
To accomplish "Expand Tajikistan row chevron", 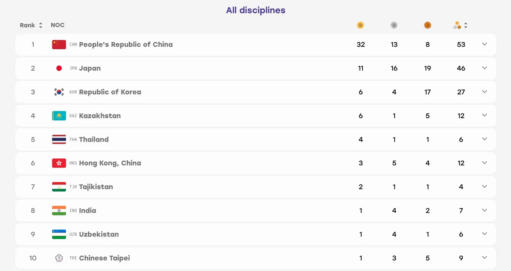I will click(x=484, y=186).
